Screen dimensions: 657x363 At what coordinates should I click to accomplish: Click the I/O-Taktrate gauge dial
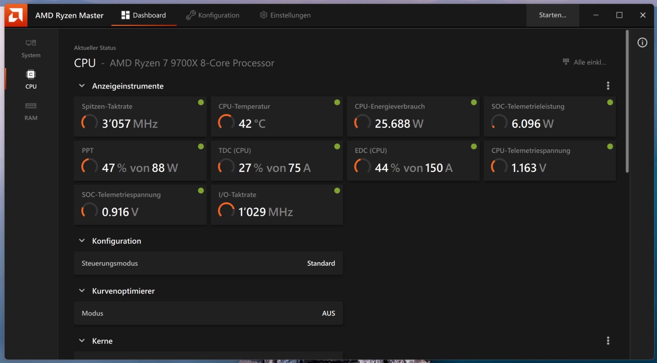point(226,211)
